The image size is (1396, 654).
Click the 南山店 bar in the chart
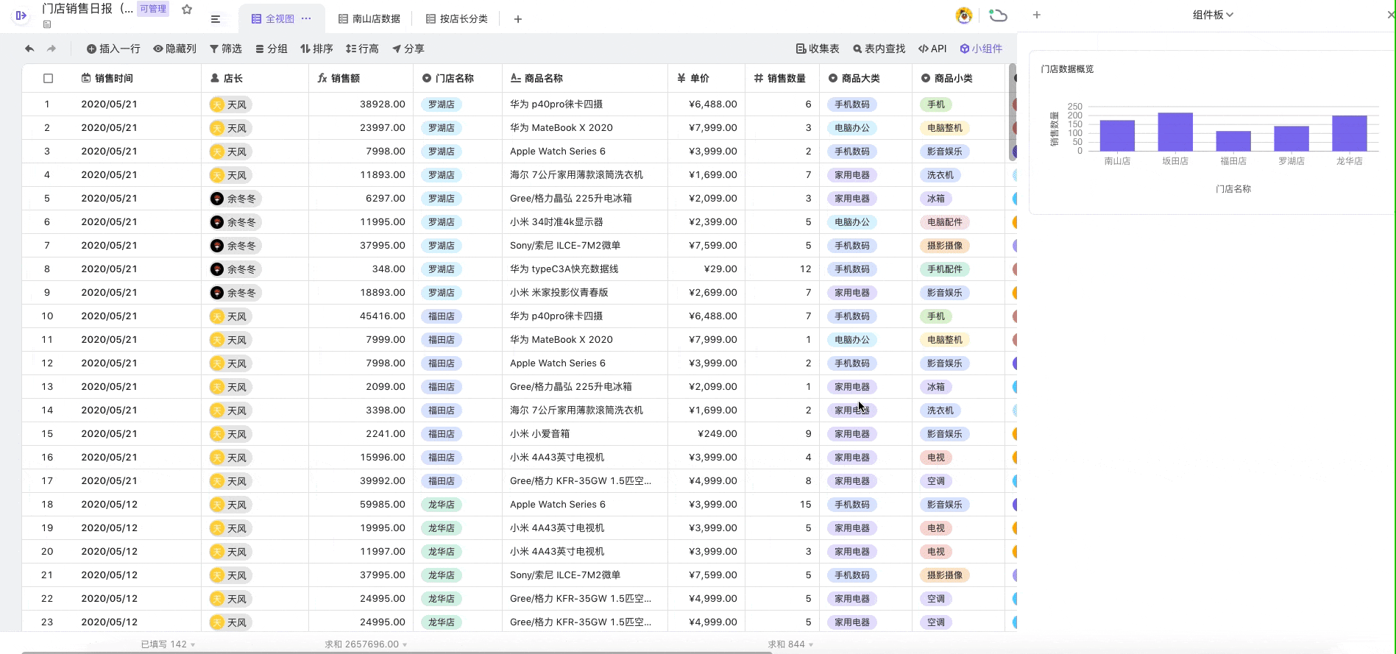click(x=1117, y=135)
